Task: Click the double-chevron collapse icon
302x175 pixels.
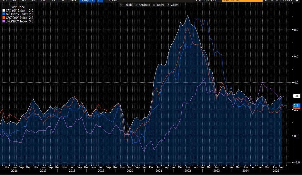Action: click(x=266, y=1)
